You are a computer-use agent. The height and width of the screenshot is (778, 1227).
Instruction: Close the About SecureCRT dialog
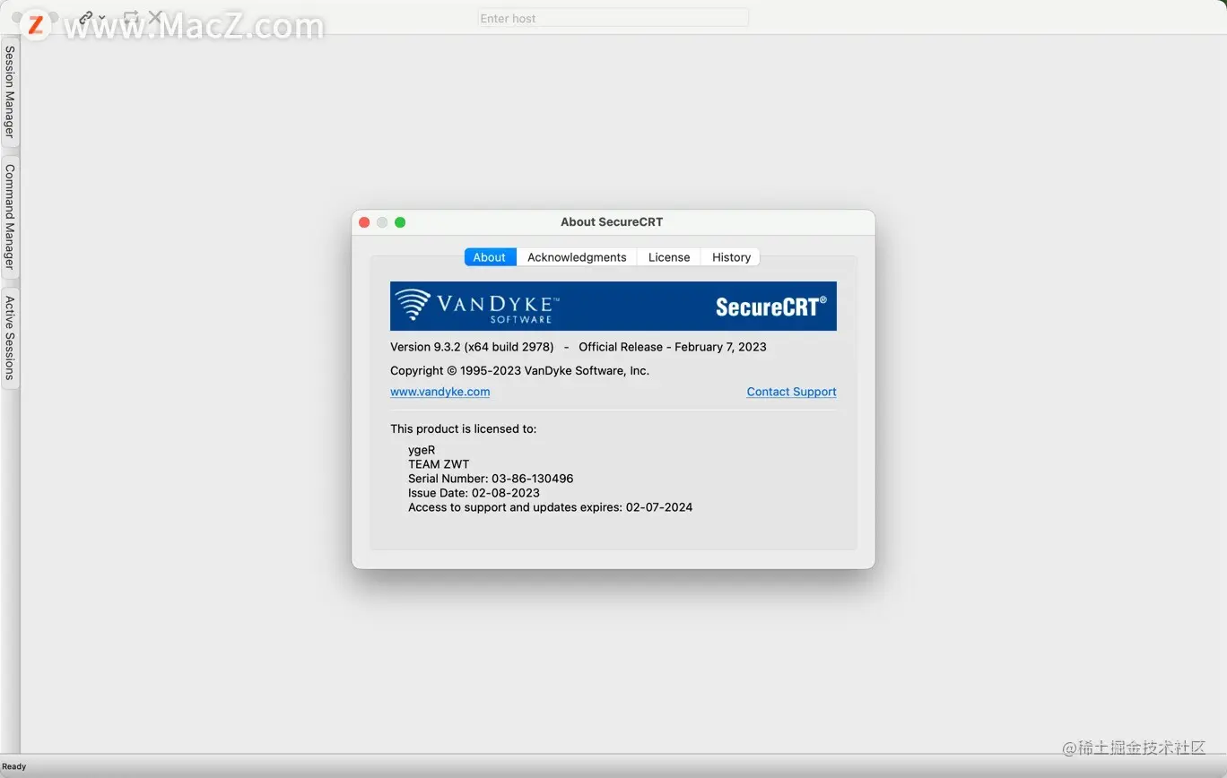pos(364,222)
